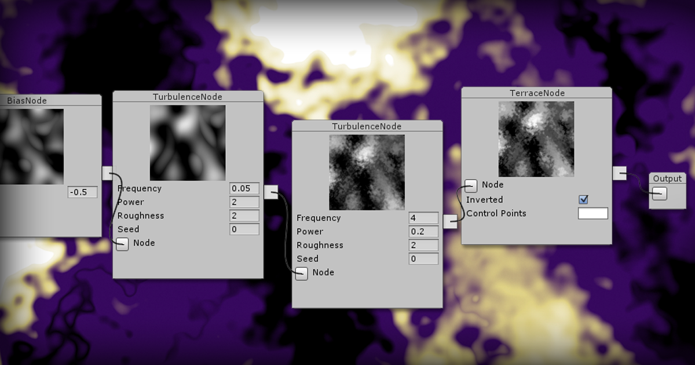
Task: Select the Seed field of the first TurbulenceNode
Action: coord(244,229)
